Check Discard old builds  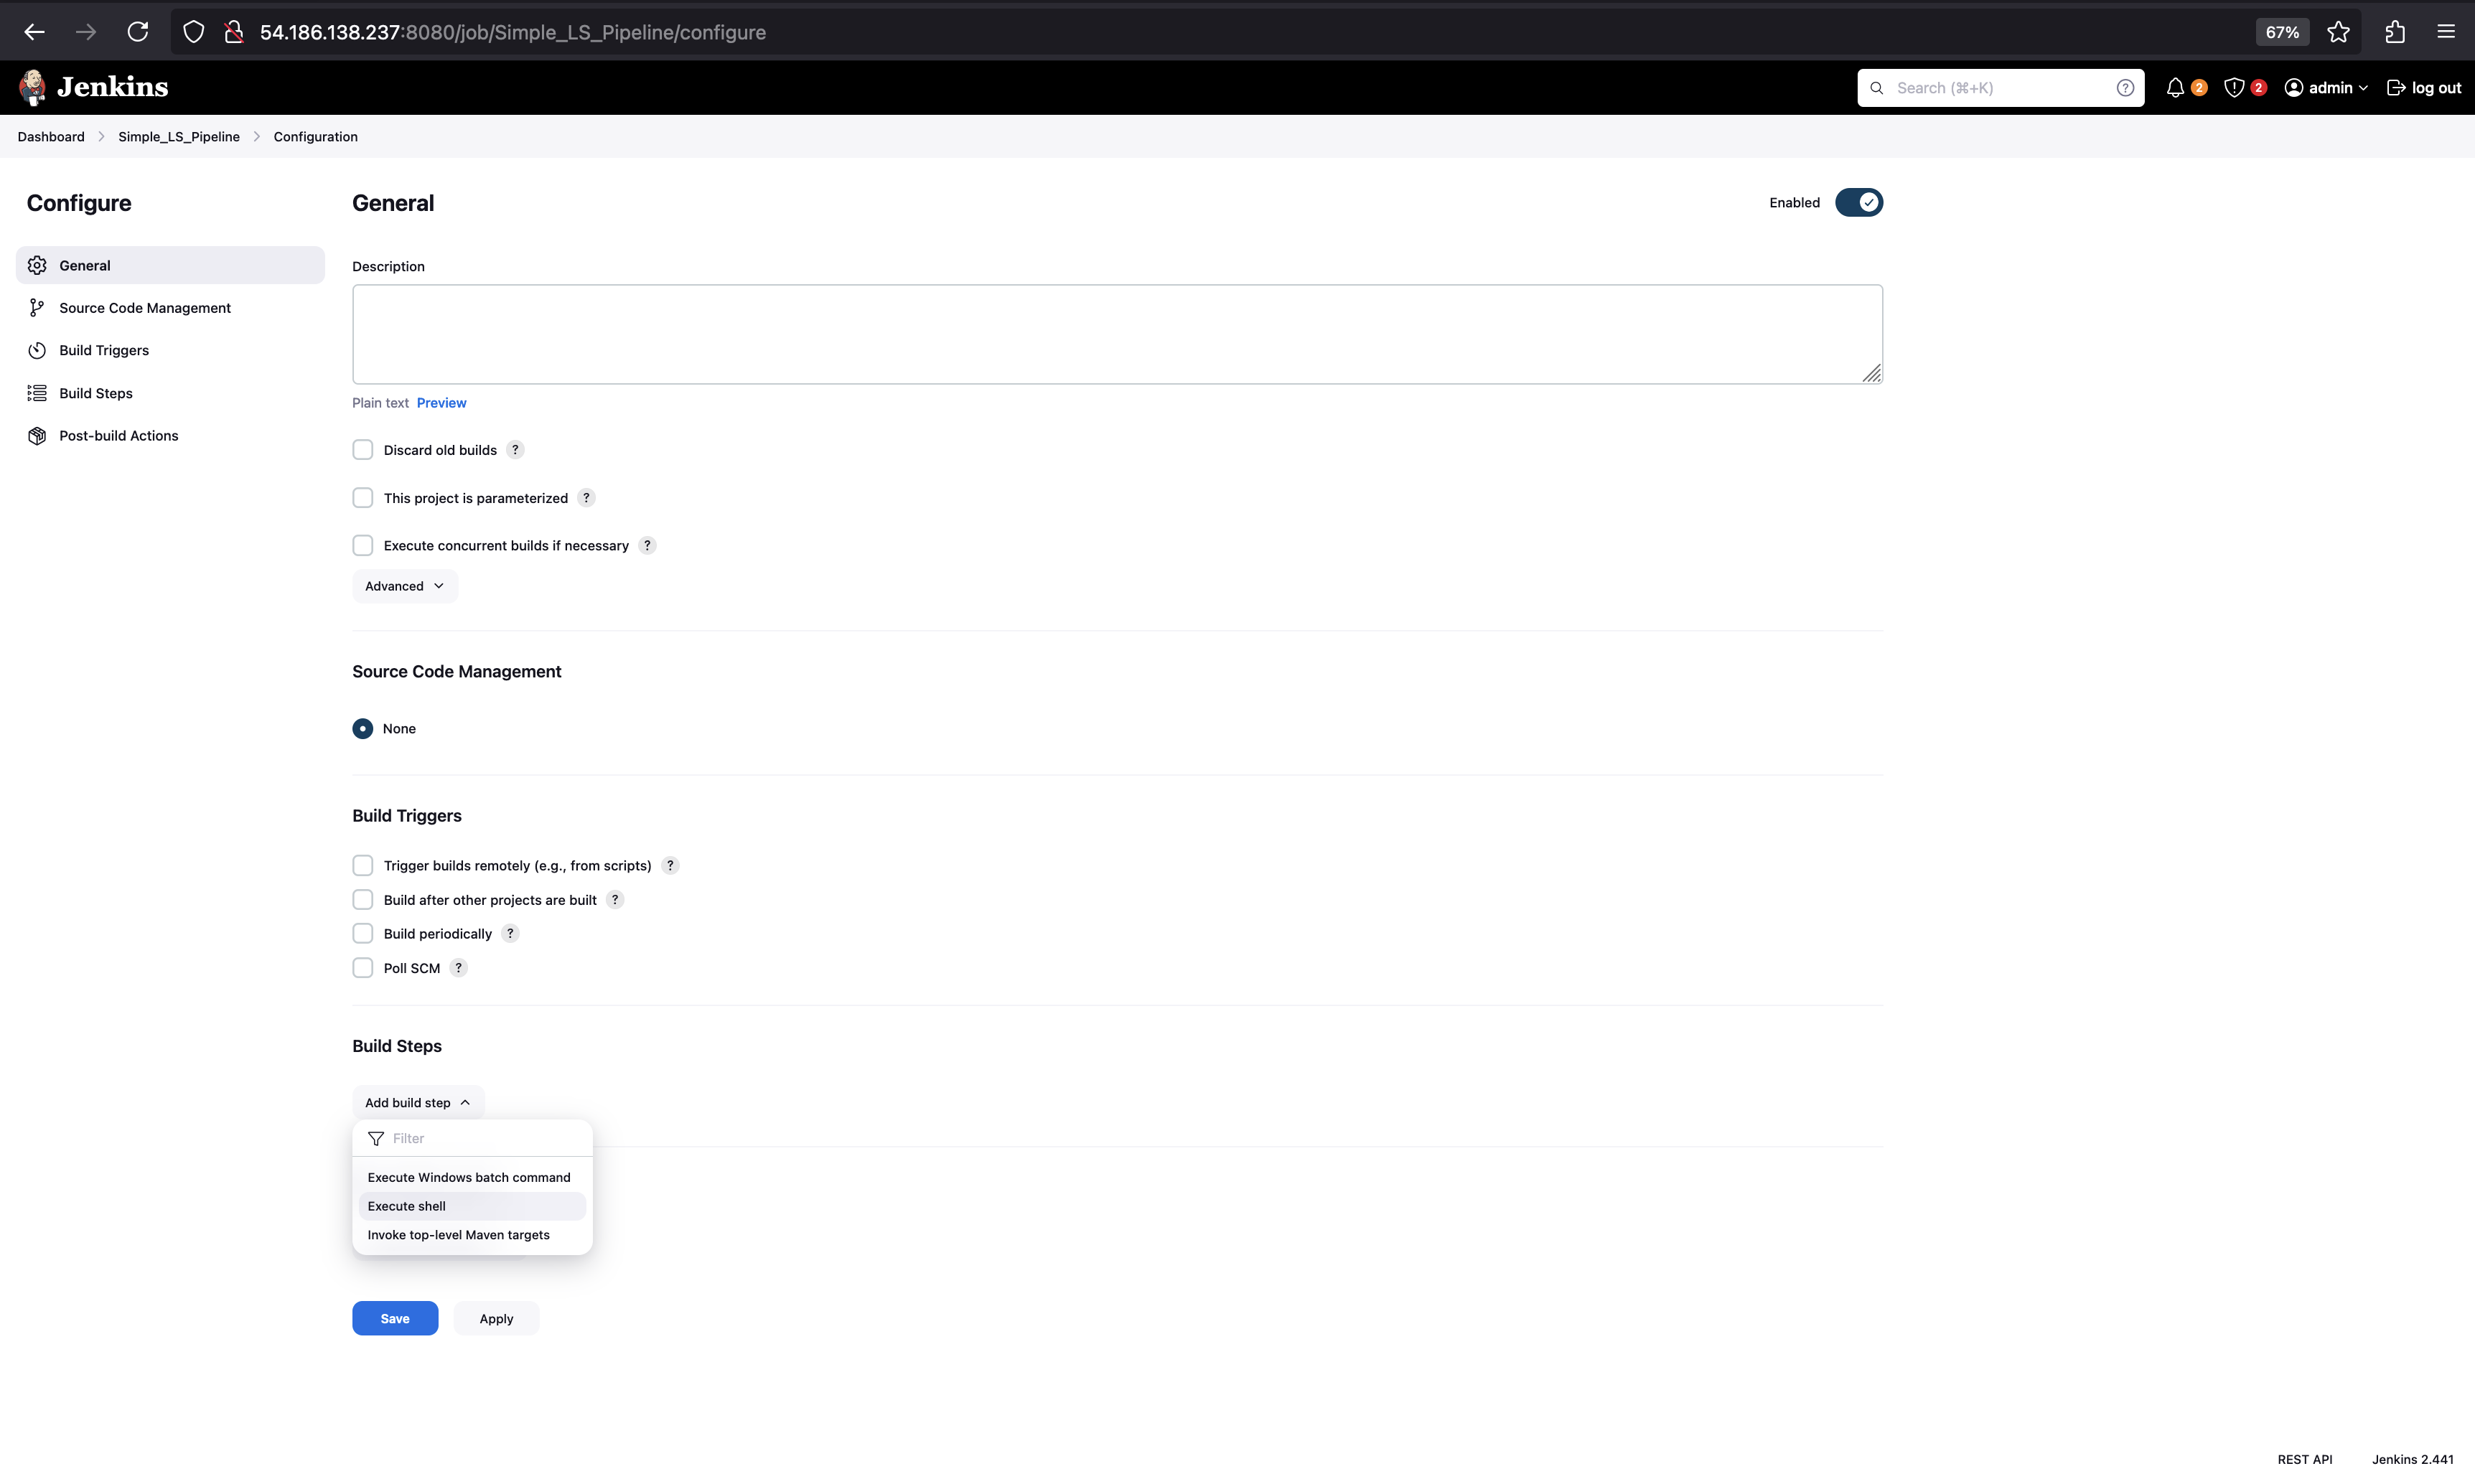[363, 450]
